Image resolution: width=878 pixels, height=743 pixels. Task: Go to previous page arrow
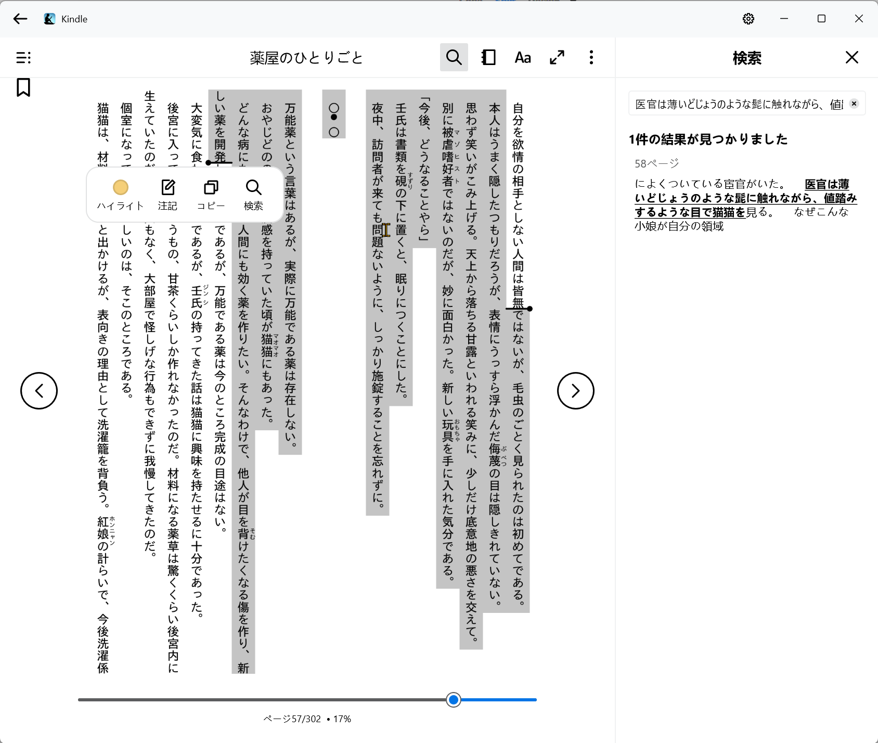coord(39,391)
